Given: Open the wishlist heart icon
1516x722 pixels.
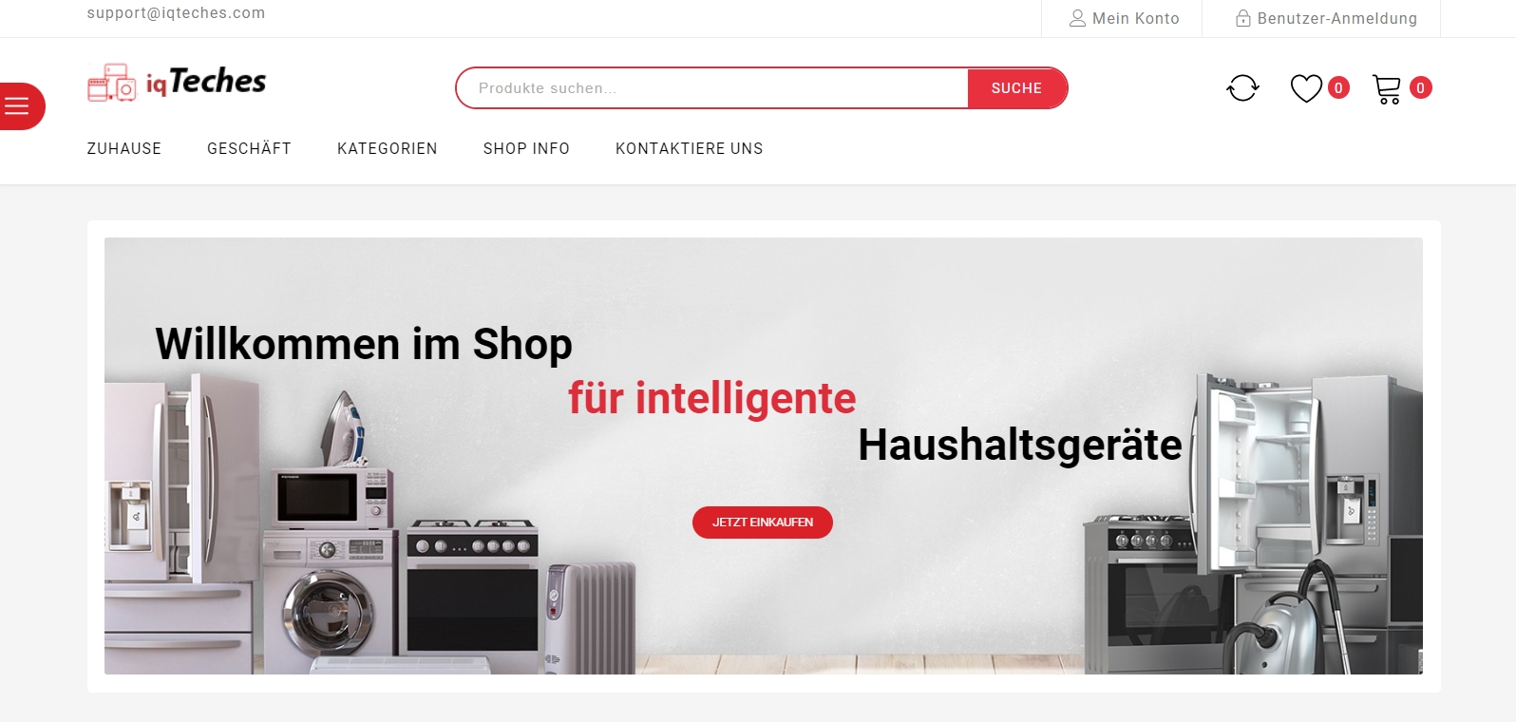Looking at the screenshot, I should (1306, 88).
